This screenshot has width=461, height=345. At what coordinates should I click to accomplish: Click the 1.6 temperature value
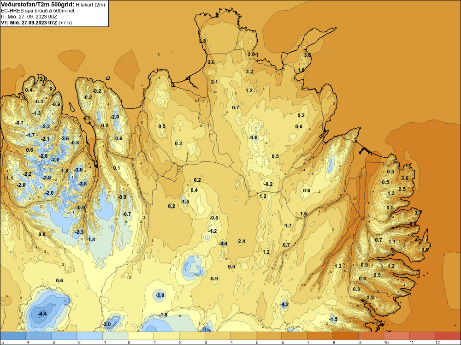tap(303, 214)
